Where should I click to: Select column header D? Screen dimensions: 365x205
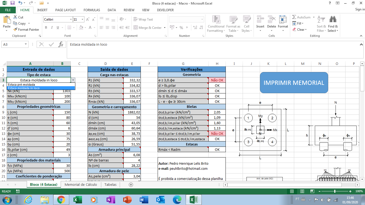pyautogui.click(x=106, y=64)
